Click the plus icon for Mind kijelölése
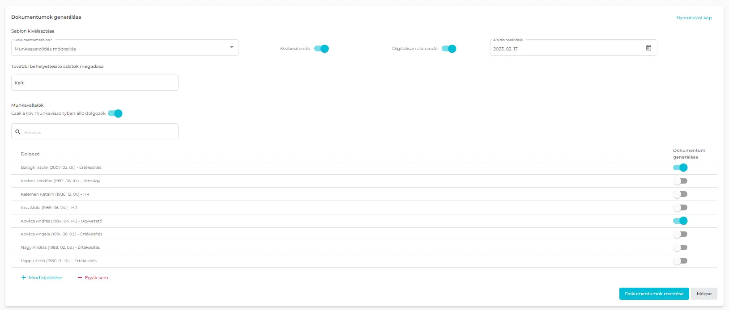 coord(24,278)
